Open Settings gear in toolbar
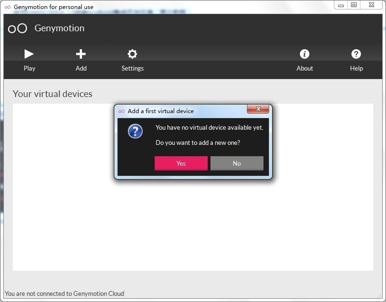This screenshot has width=386, height=302. pos(132,54)
